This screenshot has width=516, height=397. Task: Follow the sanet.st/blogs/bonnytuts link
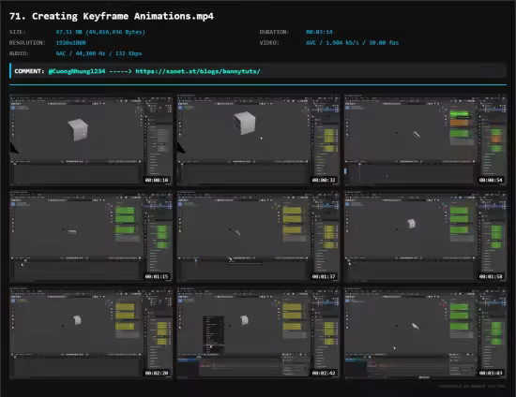[198, 71]
